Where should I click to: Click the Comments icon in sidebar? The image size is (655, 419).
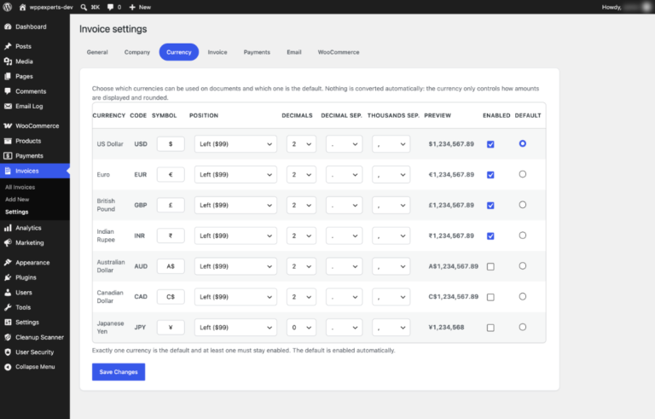click(8, 91)
